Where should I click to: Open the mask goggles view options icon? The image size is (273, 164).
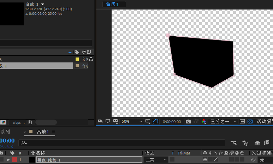pos(115,121)
